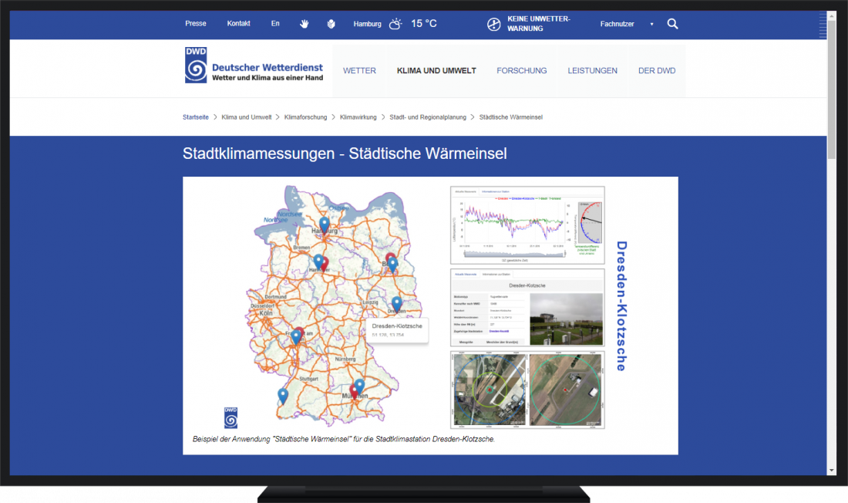Select the Dresden station pin on the map
Image resolution: width=848 pixels, height=503 pixels.
coord(396,303)
